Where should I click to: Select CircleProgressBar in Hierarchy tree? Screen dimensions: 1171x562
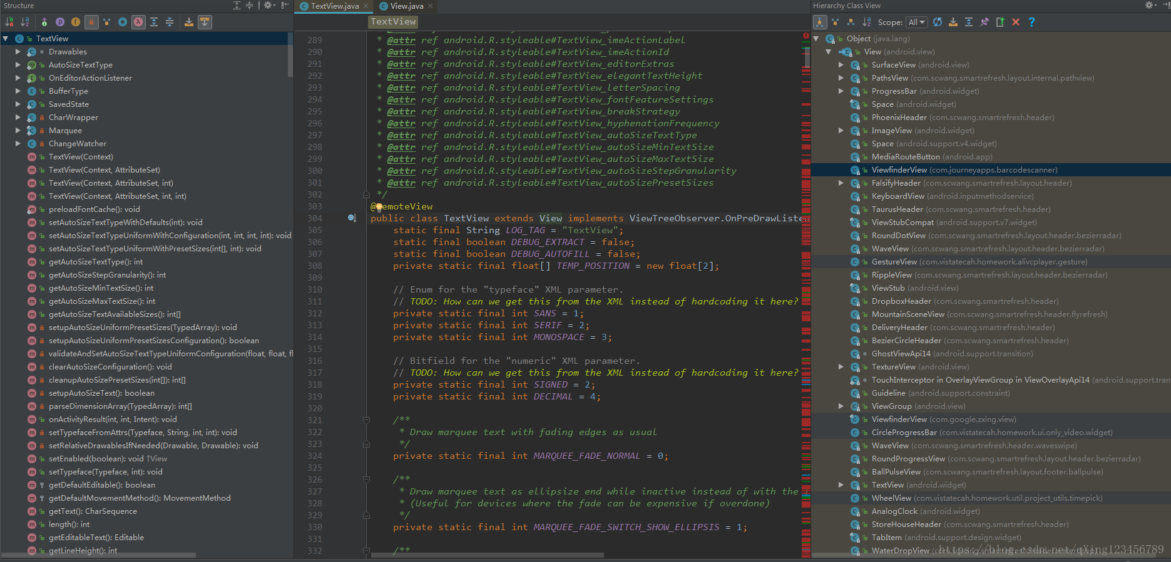pos(991,433)
